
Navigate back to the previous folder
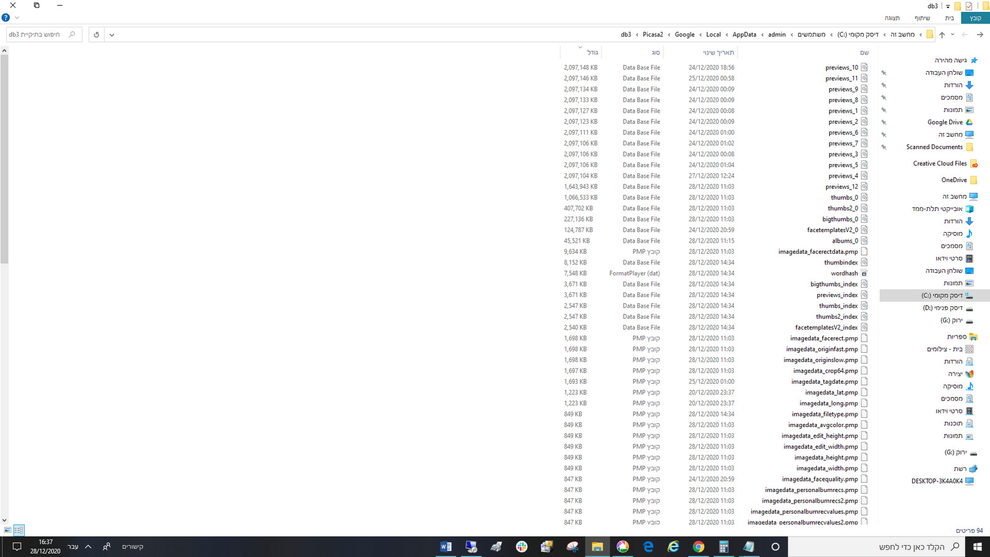979,35
